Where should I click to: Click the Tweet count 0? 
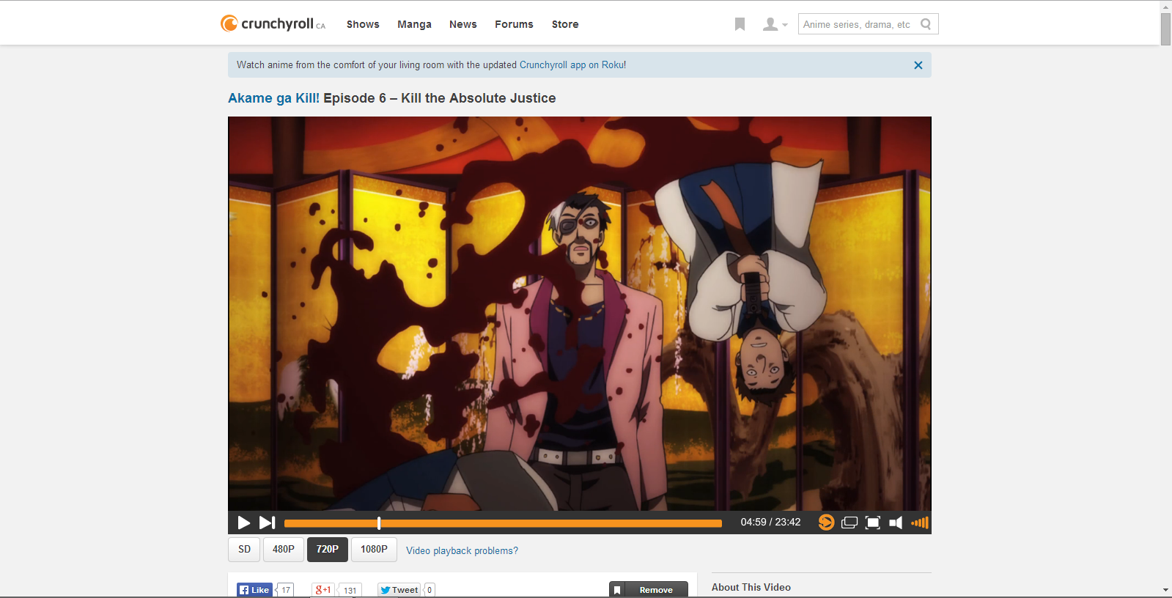430,590
